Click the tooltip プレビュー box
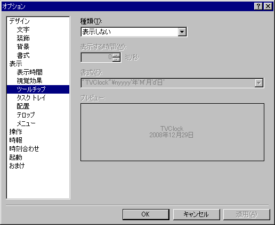 (x=172, y=132)
